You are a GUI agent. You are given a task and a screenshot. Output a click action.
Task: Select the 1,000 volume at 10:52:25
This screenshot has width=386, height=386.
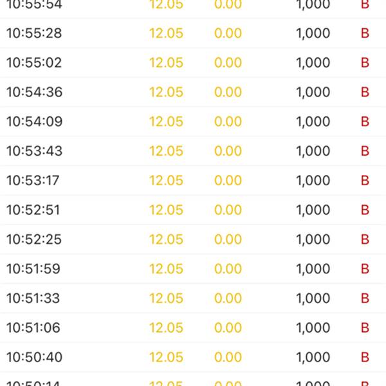click(x=313, y=240)
